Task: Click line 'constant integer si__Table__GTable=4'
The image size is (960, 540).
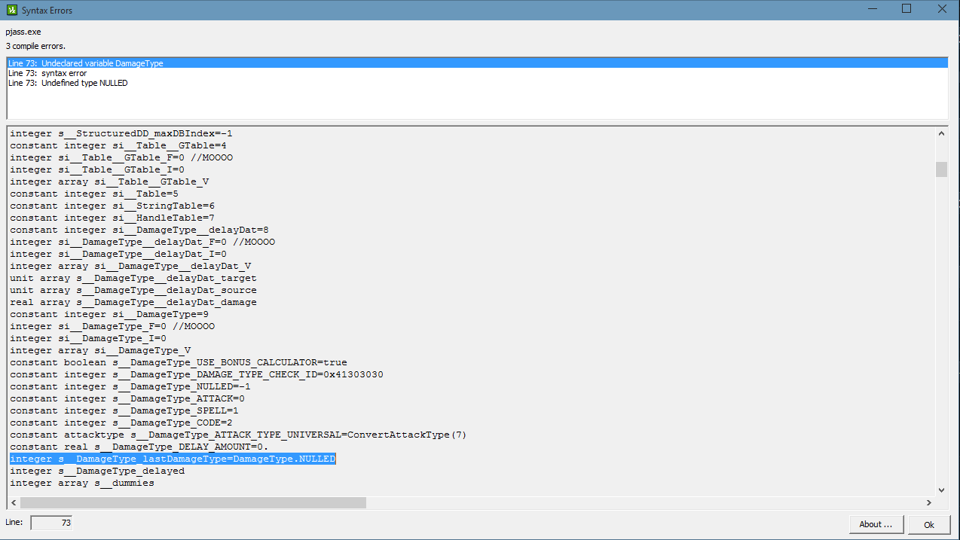Action: click(x=118, y=145)
